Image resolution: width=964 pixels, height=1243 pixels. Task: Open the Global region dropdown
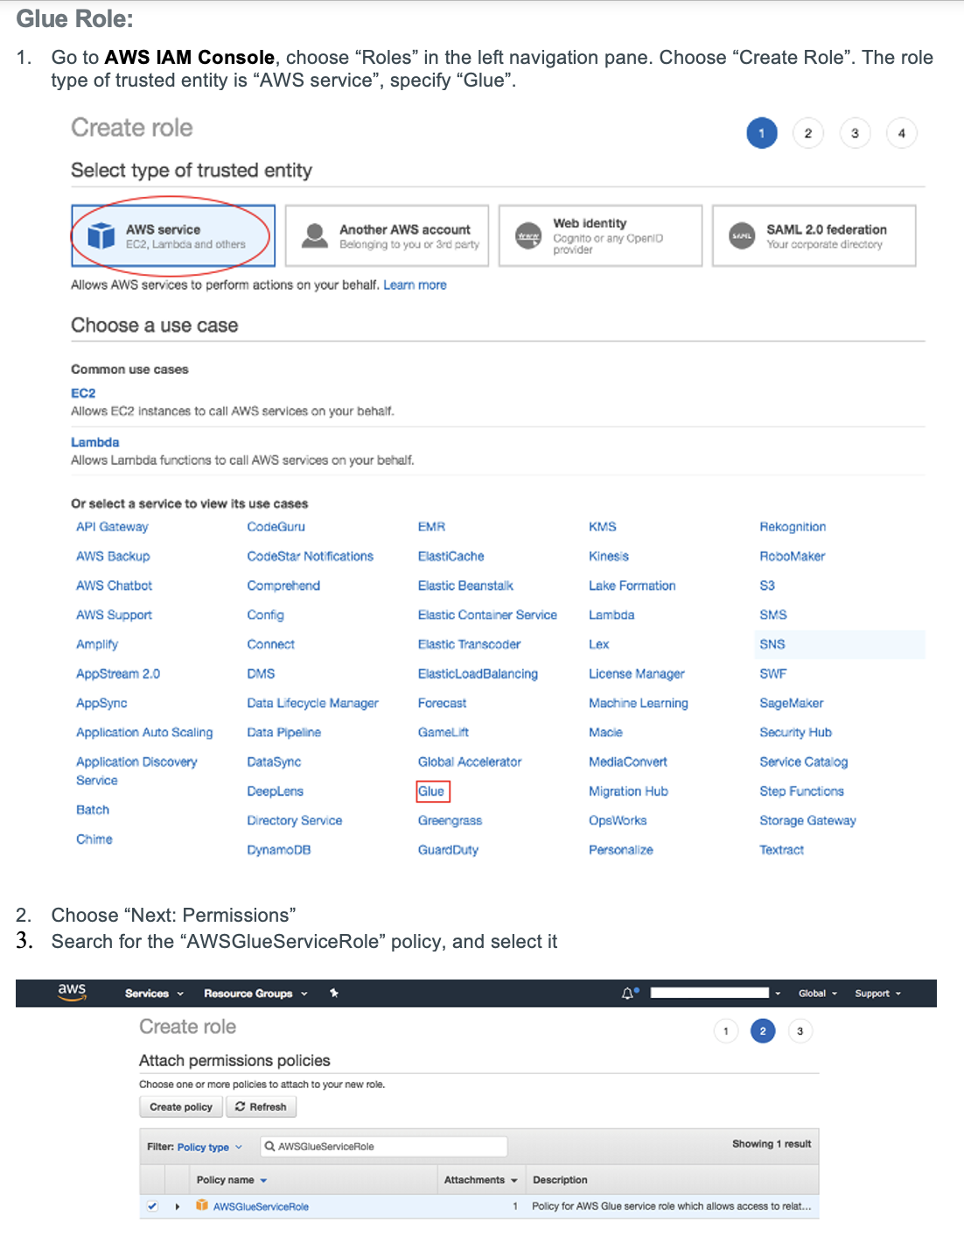pyautogui.click(x=817, y=994)
